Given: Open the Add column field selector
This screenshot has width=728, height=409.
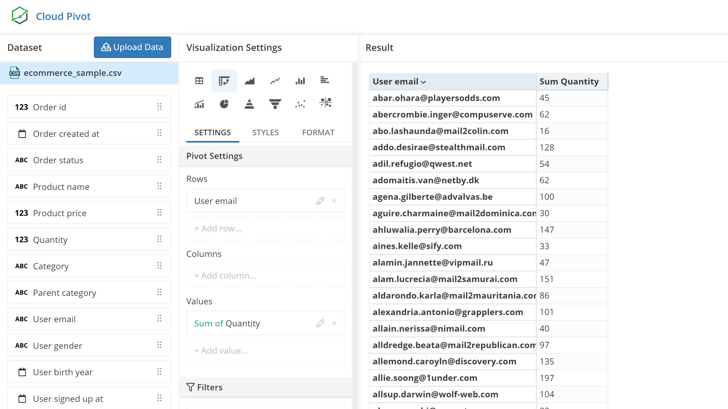Looking at the screenshot, I should point(265,275).
